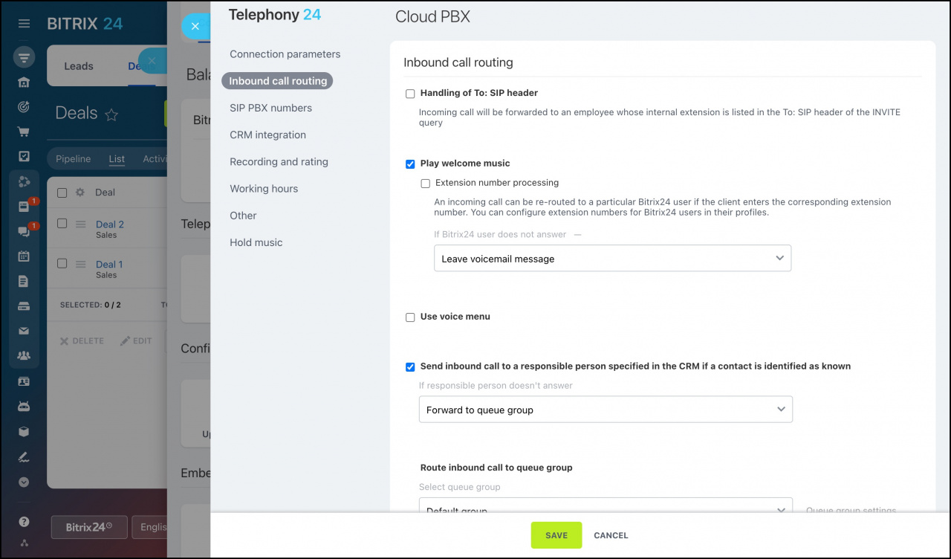The height and width of the screenshot is (559, 951).
Task: Open SIP PBX numbers section
Action: 271,108
